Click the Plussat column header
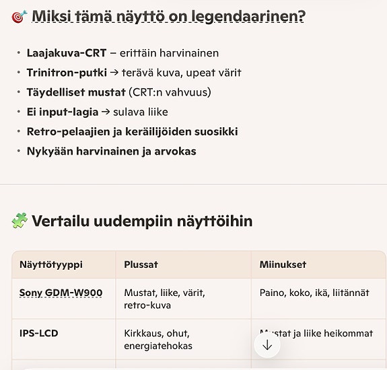The height and width of the screenshot is (370, 387). pos(141,264)
